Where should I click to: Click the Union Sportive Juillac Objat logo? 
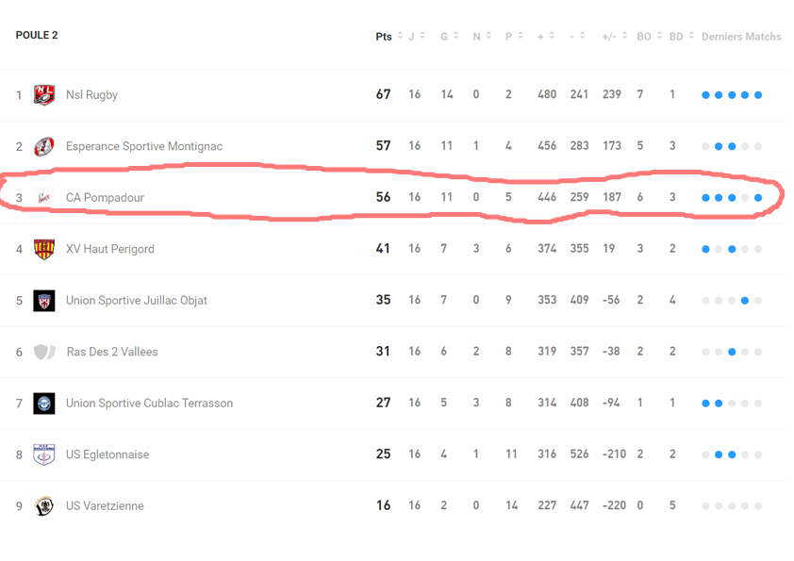[x=44, y=301]
